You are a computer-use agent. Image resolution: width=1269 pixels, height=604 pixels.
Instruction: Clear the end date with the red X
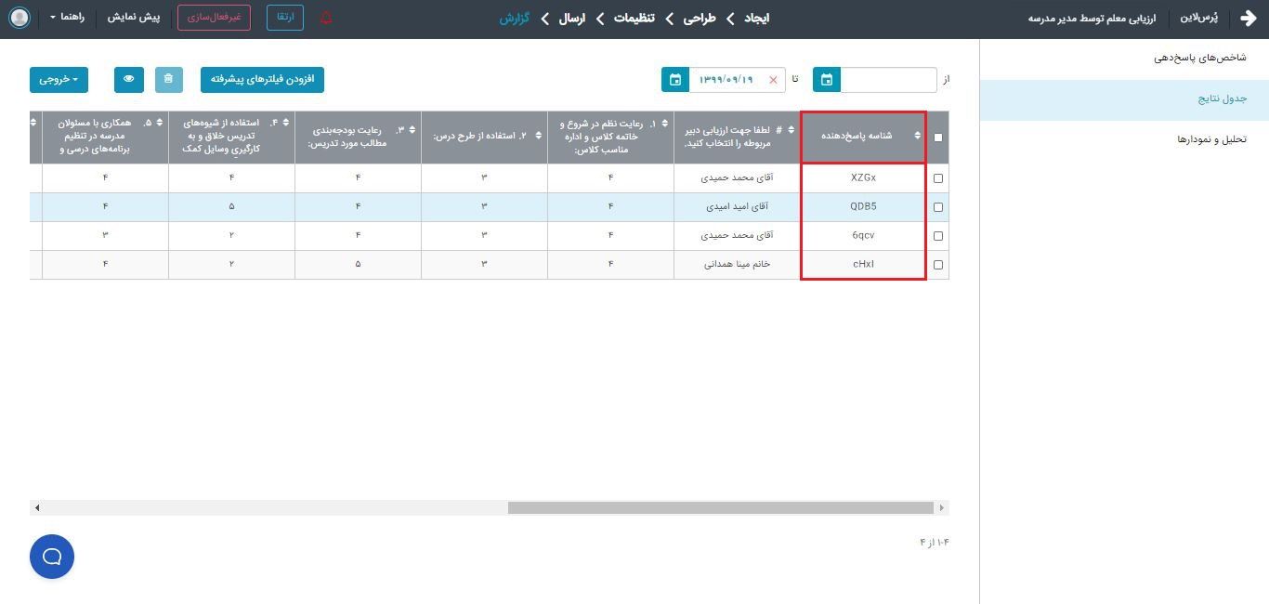(x=773, y=80)
